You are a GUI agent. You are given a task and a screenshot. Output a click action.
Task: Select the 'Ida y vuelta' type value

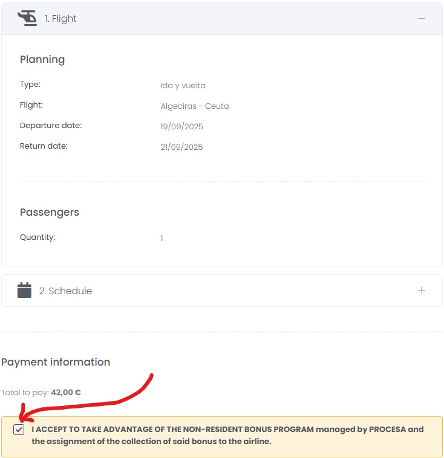click(x=183, y=86)
